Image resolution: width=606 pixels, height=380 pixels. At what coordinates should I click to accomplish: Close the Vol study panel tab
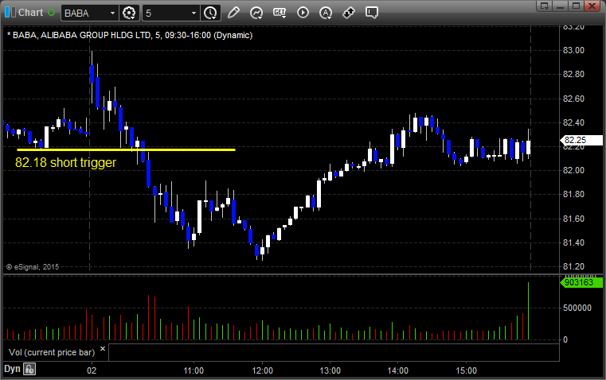(x=102, y=349)
